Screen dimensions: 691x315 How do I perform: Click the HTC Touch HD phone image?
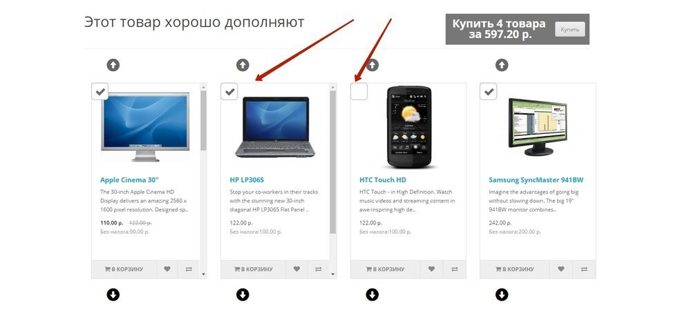click(x=409, y=127)
